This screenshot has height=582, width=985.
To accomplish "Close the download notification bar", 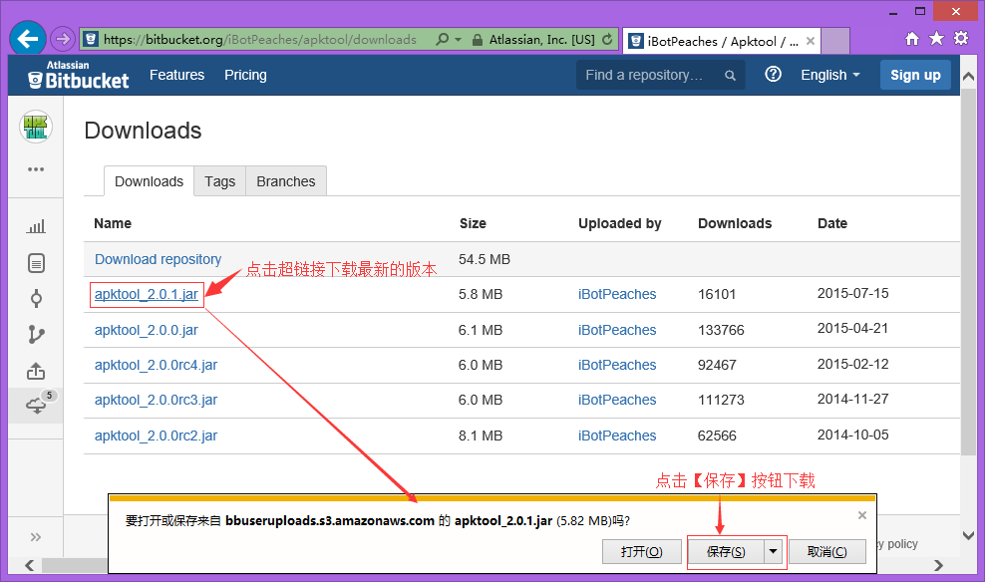I will (861, 515).
